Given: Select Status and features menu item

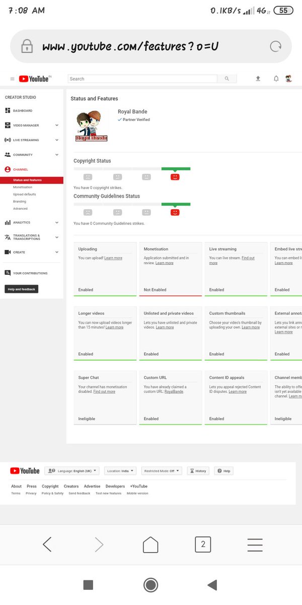Looking at the screenshot, I should [32, 180].
